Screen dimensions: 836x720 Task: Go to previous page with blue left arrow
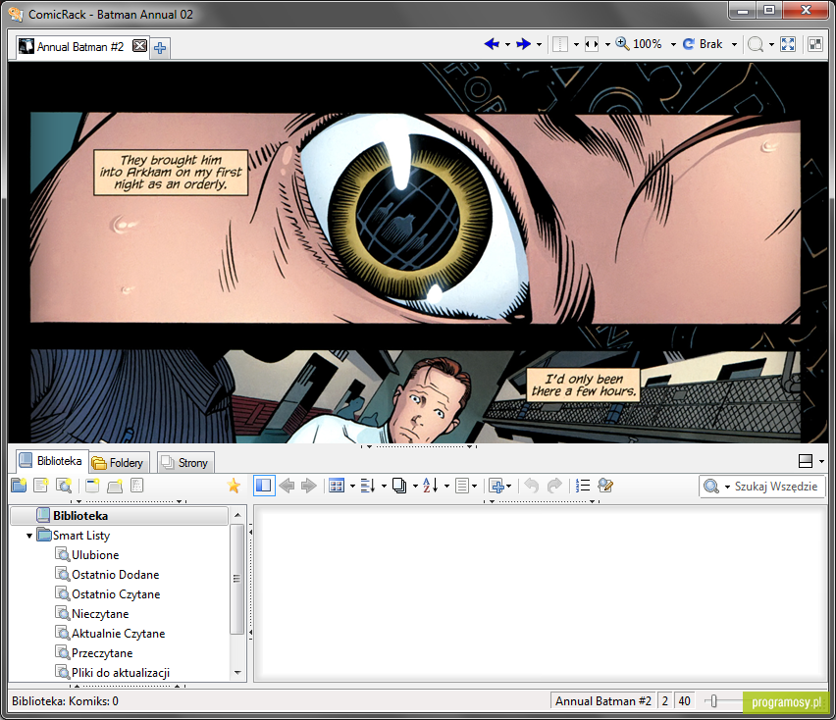(x=492, y=44)
